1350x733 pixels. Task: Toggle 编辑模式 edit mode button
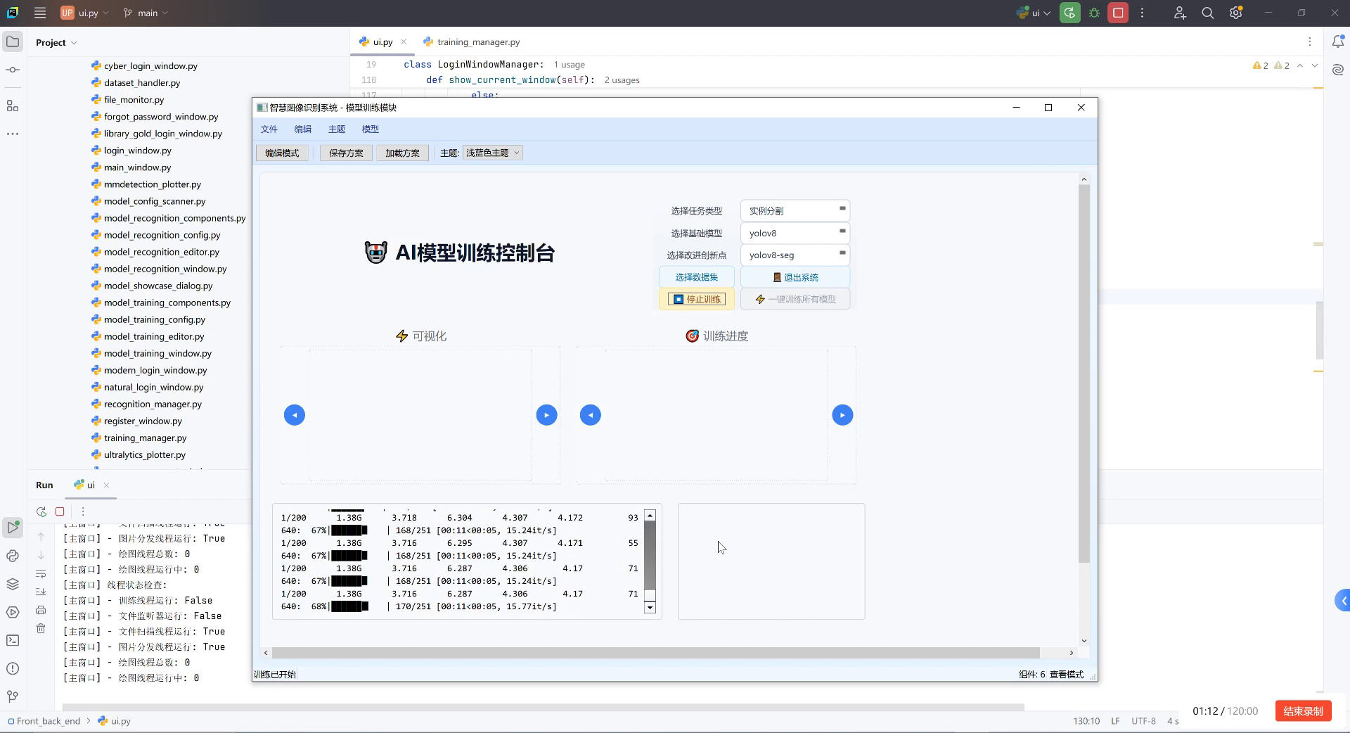(x=282, y=153)
